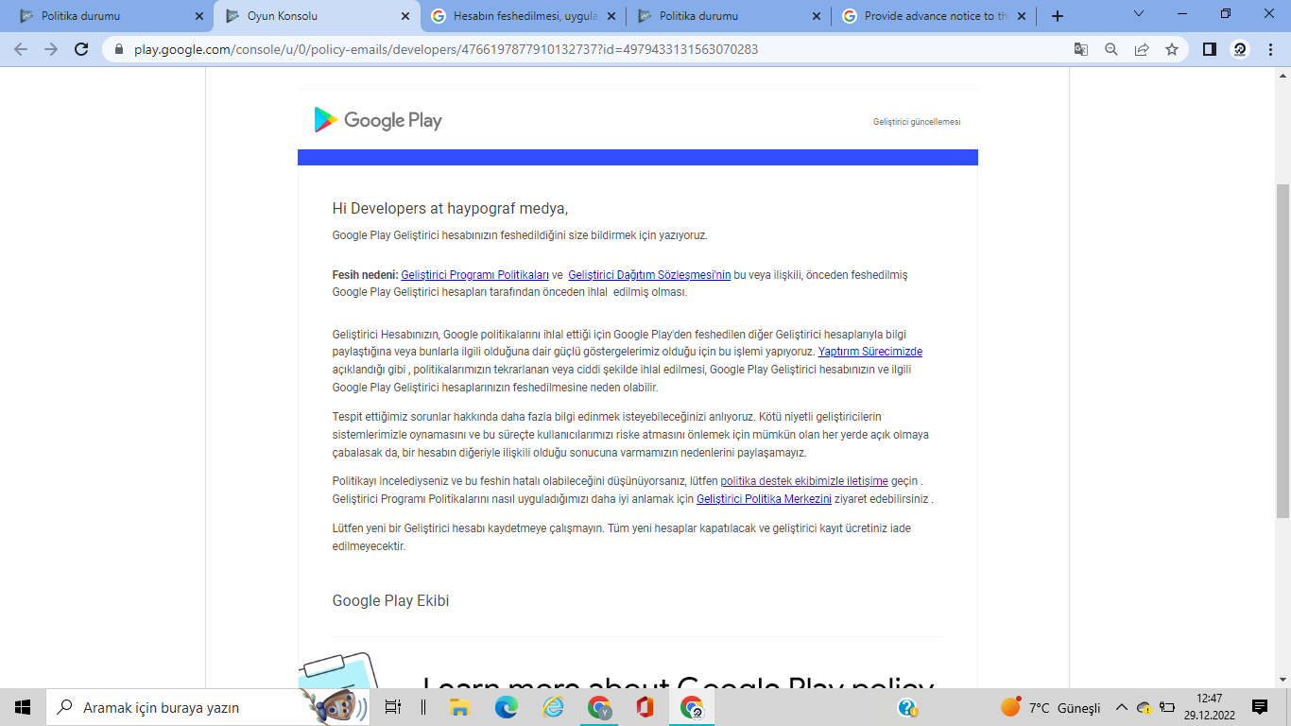Open the weather widget showing 7°C Güneşli

1050,707
